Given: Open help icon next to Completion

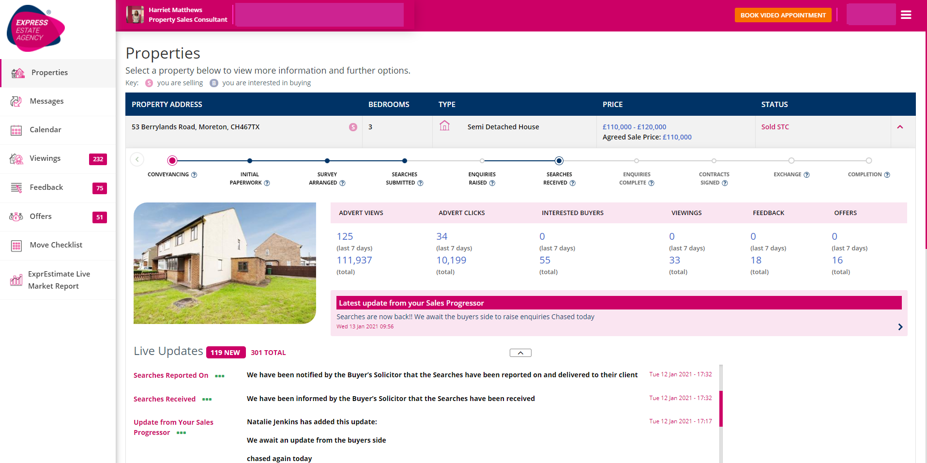Looking at the screenshot, I should coord(887,175).
